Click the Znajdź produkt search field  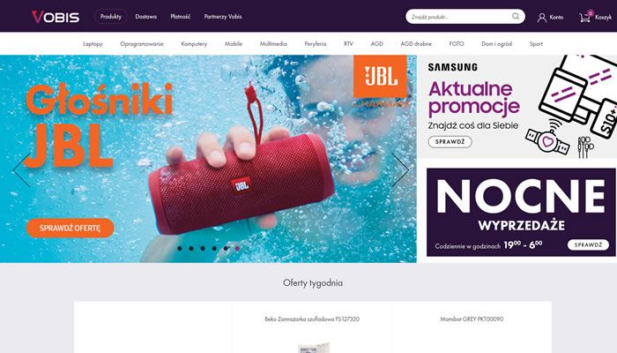click(460, 17)
